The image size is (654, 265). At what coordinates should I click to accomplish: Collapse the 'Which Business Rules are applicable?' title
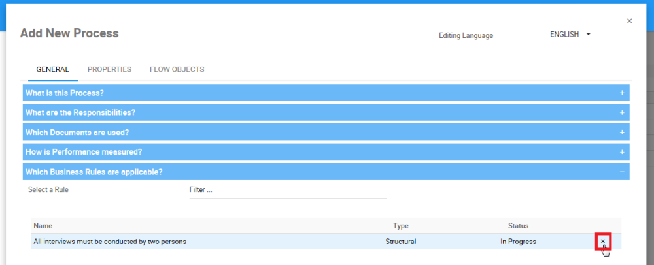(x=94, y=172)
